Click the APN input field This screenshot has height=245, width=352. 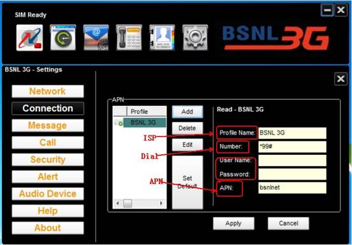tap(292, 188)
